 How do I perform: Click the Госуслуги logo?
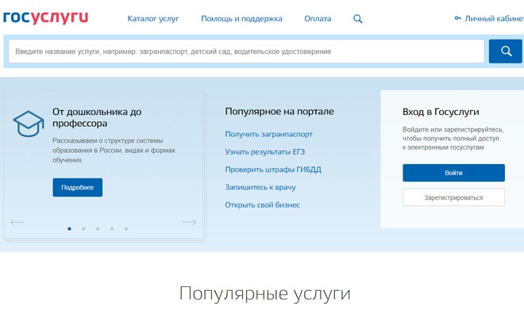tap(46, 17)
